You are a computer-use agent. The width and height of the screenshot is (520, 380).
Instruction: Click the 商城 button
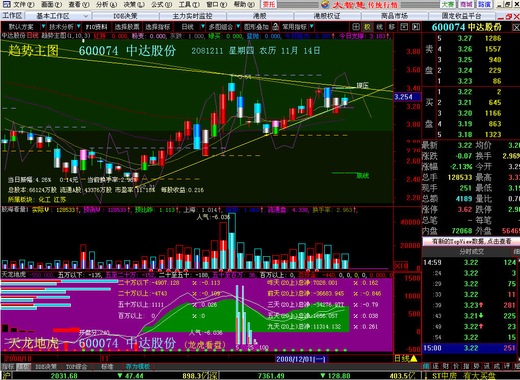(x=466, y=5)
